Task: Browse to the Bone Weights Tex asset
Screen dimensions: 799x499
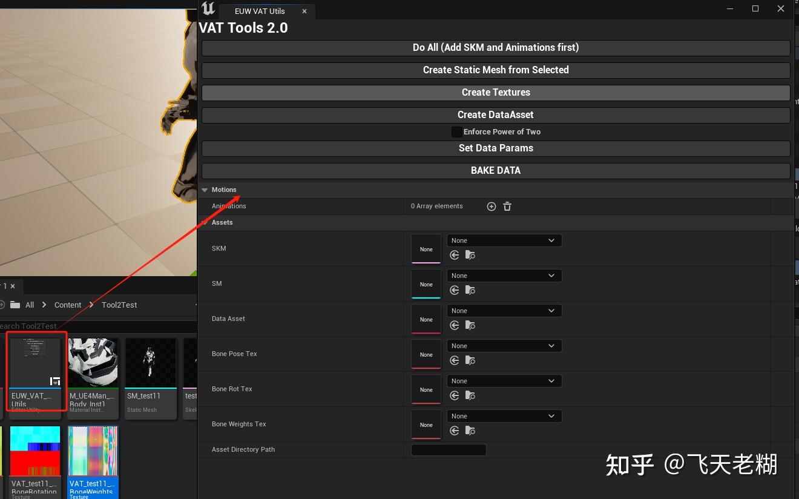Action: point(470,431)
